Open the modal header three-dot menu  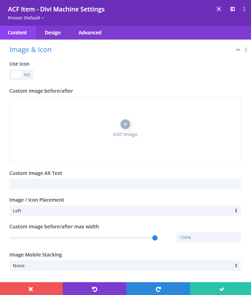[x=244, y=9]
